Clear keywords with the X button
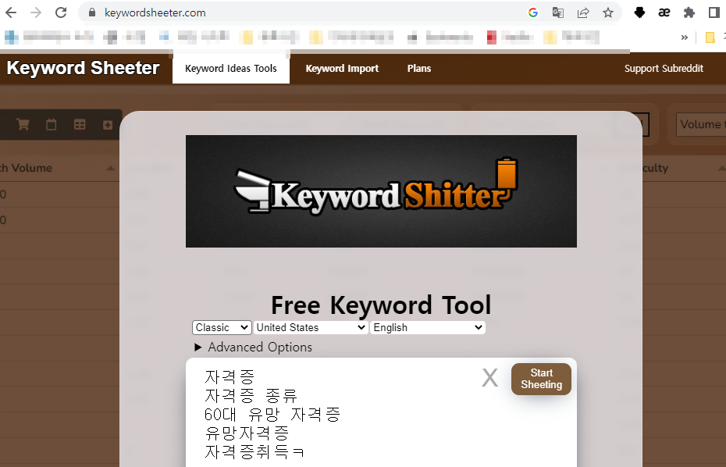Screen dimensions: 726x467 (489, 378)
